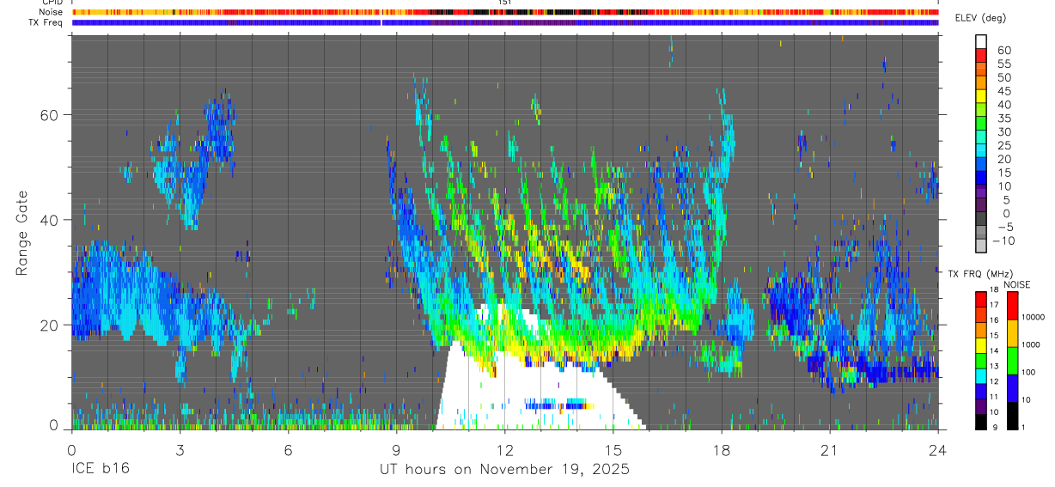Image resolution: width=1055 pixels, height=487 pixels.
Task: Click the 'UT hours on November 19, 2025' label
Action: click(505, 470)
